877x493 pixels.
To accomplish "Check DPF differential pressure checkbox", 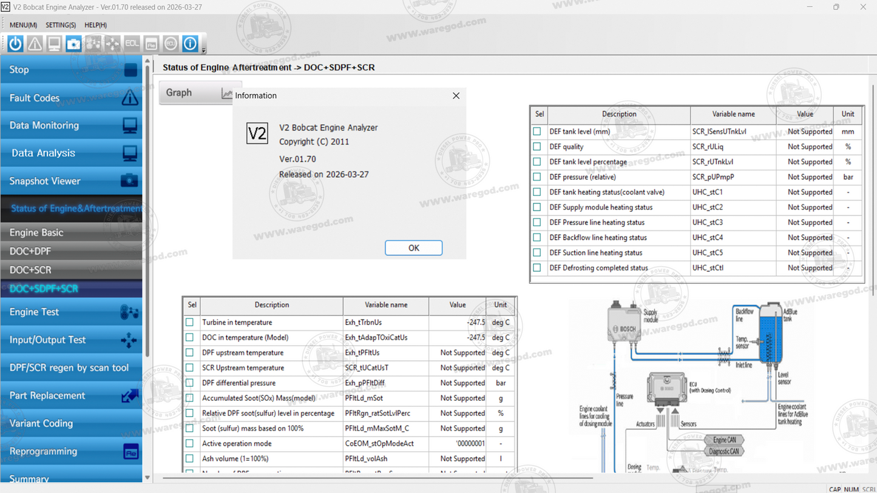I will (190, 383).
